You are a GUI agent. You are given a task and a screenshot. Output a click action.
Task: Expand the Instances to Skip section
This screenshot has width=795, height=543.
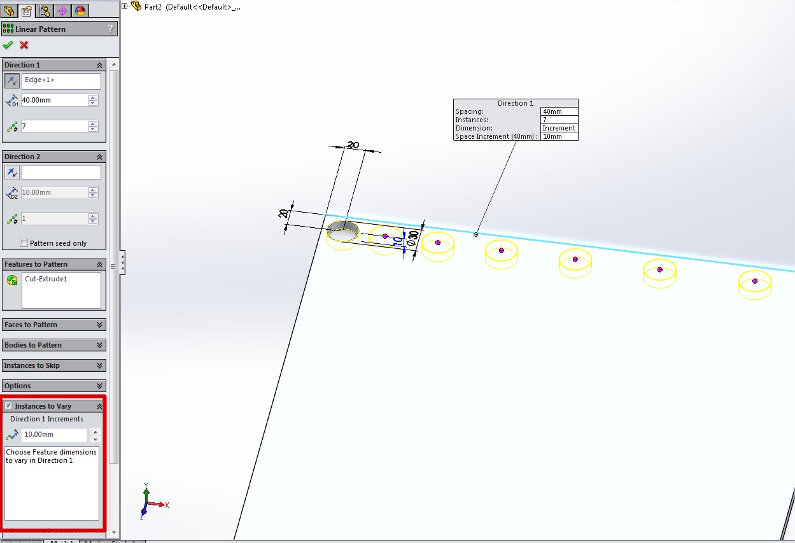point(99,365)
